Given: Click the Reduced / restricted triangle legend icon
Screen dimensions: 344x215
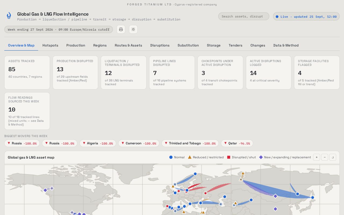Looking at the screenshot, I should [189, 157].
